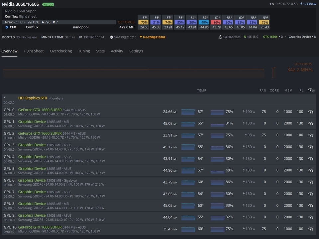Click the nanopool pool label
Viewport: 319px width, 239px height.
point(81,27)
